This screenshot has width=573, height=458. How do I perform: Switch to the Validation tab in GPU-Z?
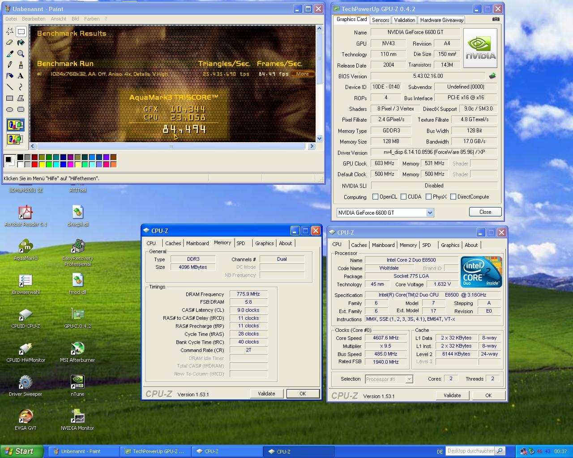(x=405, y=20)
